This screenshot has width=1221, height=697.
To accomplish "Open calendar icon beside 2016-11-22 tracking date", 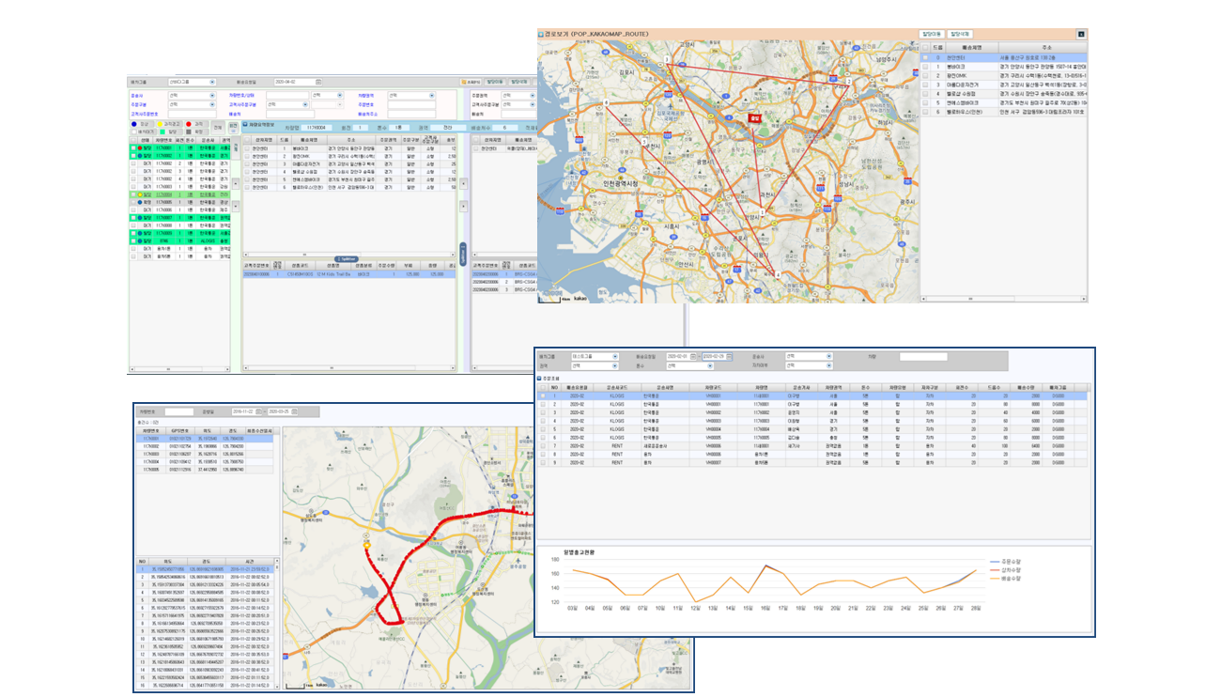I will (258, 411).
